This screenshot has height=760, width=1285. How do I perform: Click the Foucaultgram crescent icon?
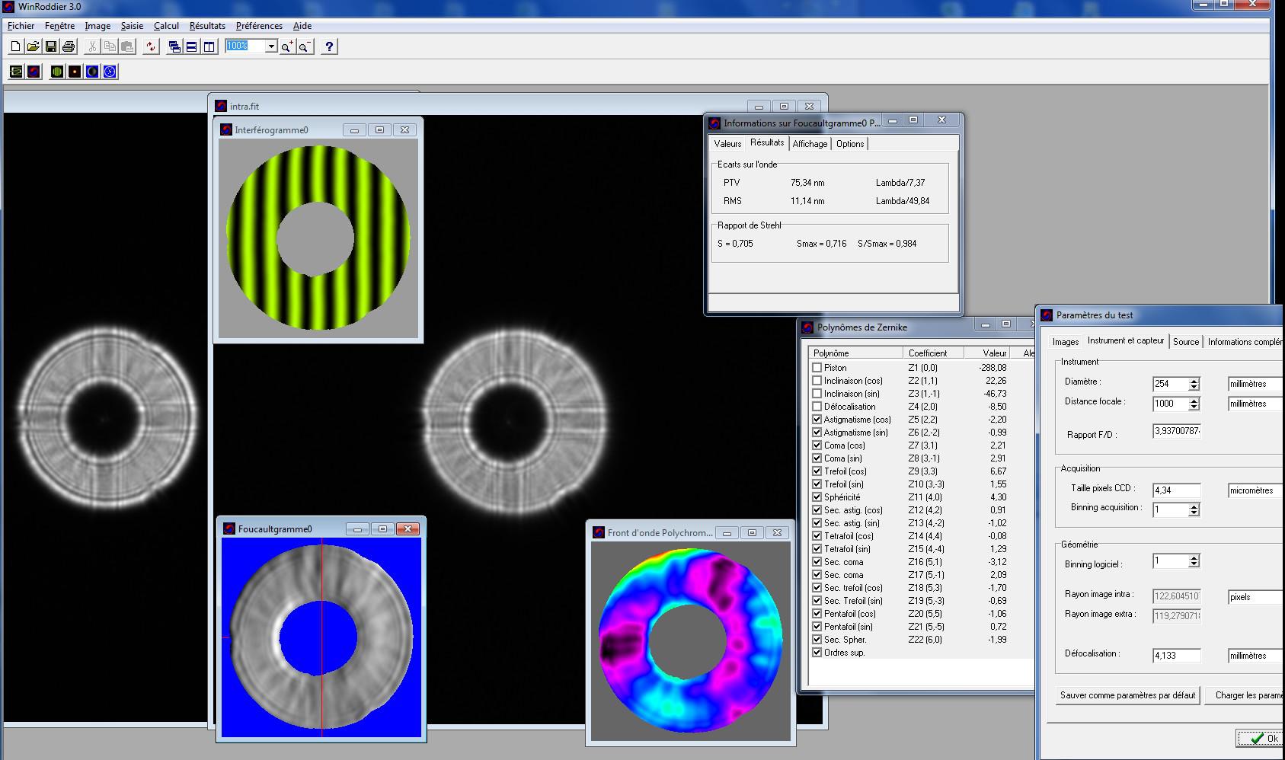pos(92,72)
